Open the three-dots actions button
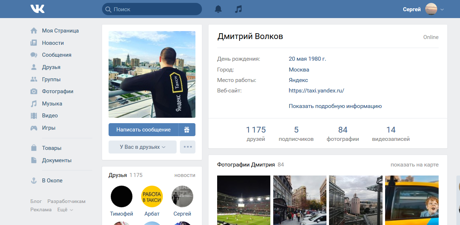This screenshot has width=460, height=225. point(187,147)
